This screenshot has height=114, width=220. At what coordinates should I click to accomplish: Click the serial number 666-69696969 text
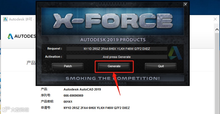73,96
